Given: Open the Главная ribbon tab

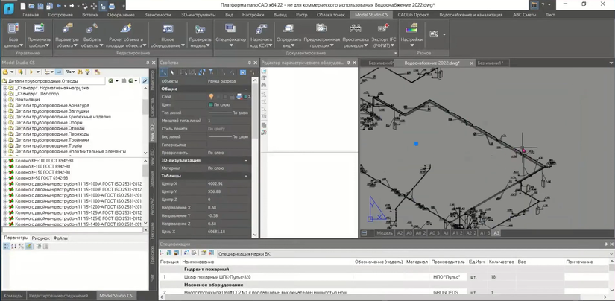Looking at the screenshot, I should (x=31, y=15).
